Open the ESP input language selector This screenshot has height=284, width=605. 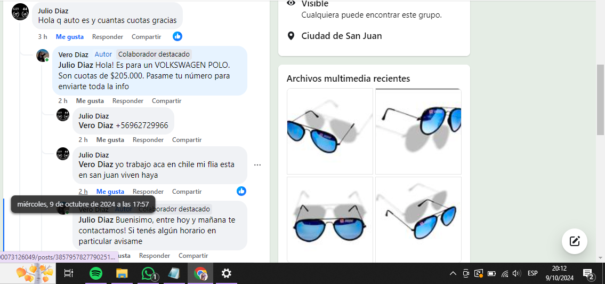(x=532, y=274)
